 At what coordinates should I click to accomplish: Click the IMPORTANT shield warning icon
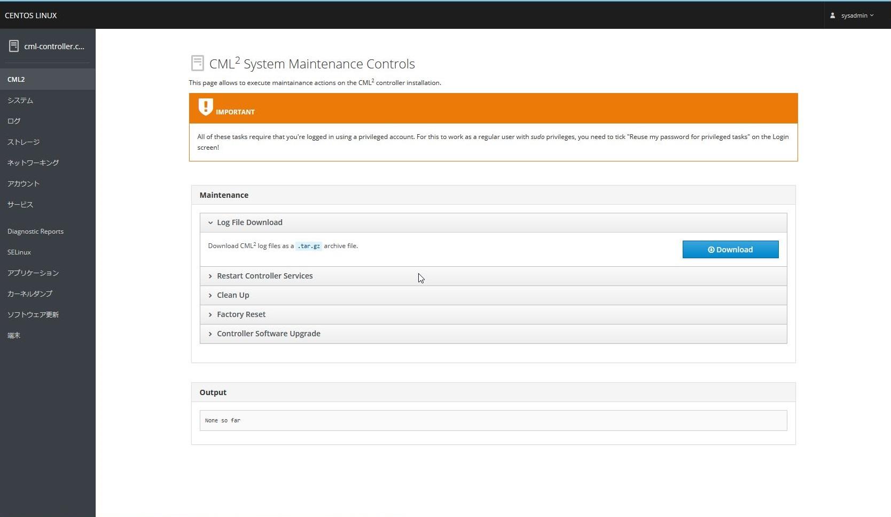point(206,107)
